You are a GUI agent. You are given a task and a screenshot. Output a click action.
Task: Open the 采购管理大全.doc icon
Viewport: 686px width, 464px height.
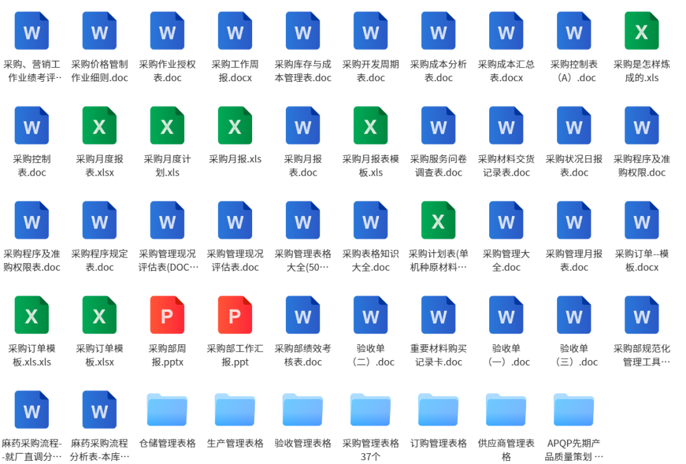coord(506,220)
